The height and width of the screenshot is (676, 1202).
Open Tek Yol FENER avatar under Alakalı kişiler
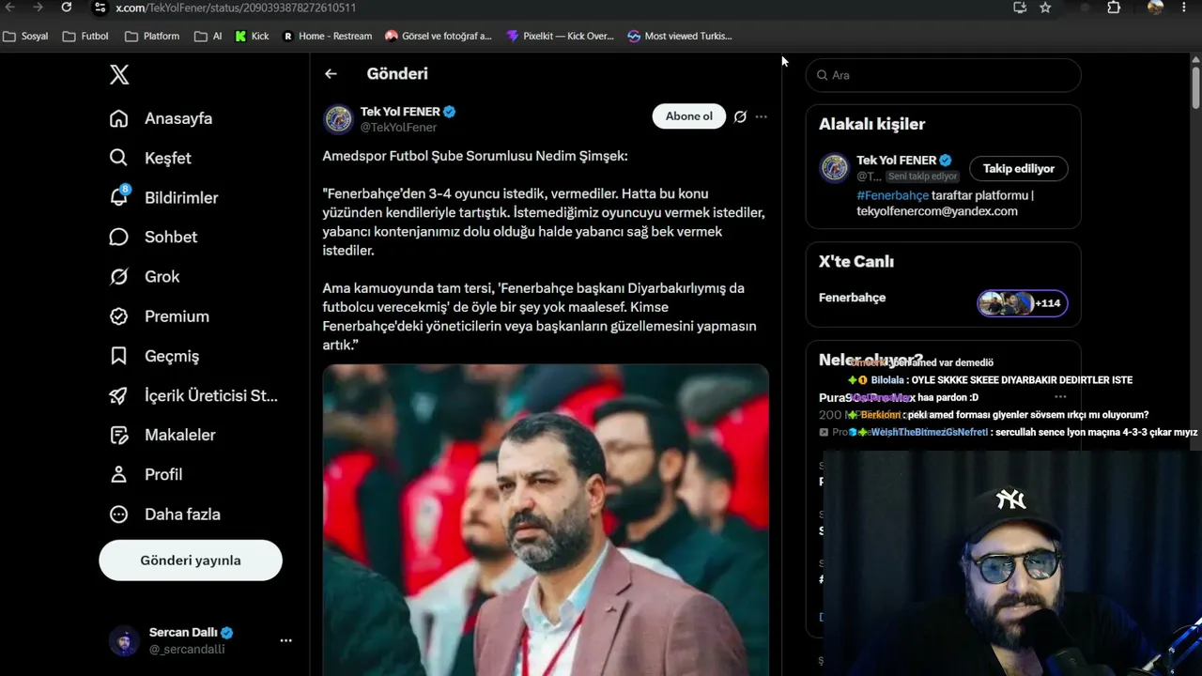click(834, 168)
